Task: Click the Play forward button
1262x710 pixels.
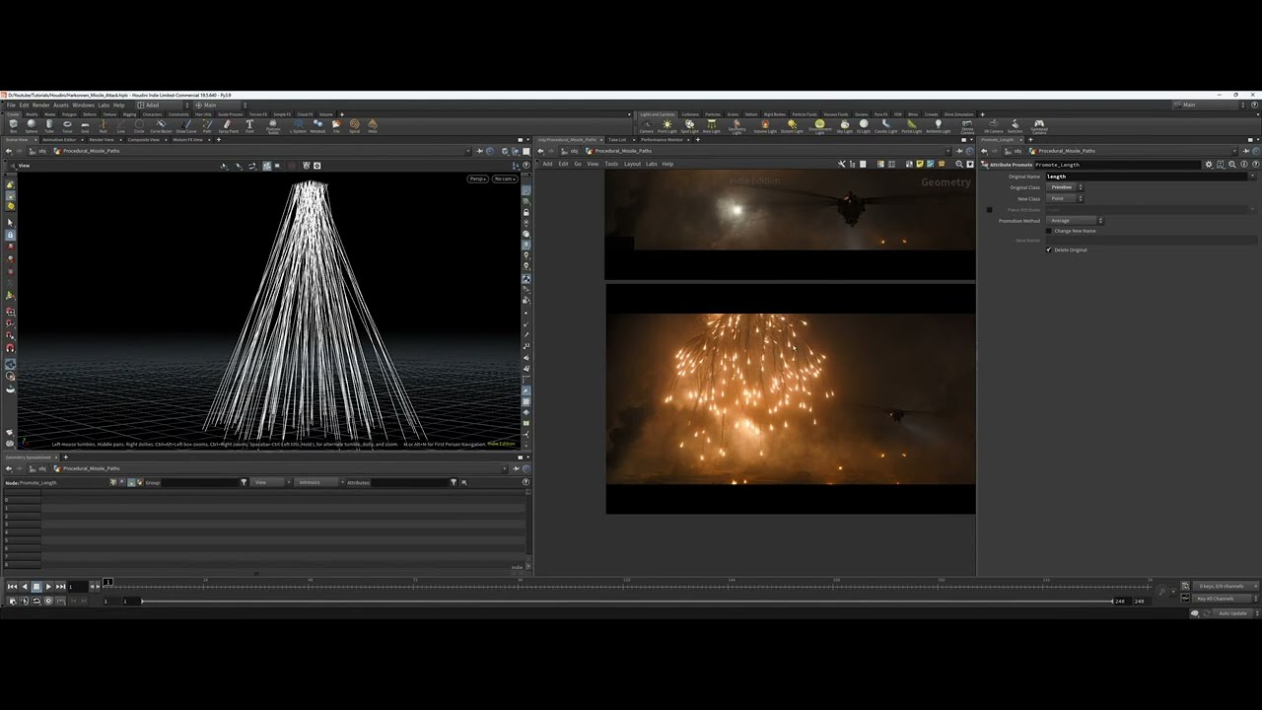Action: click(48, 587)
